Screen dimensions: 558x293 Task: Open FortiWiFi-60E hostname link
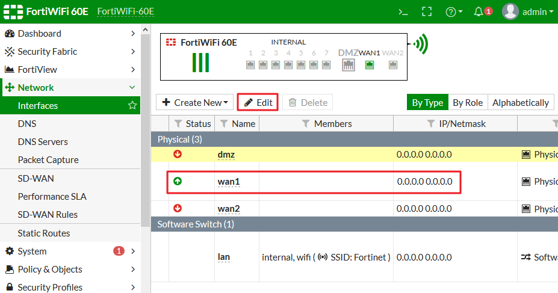pyautogui.click(x=126, y=12)
